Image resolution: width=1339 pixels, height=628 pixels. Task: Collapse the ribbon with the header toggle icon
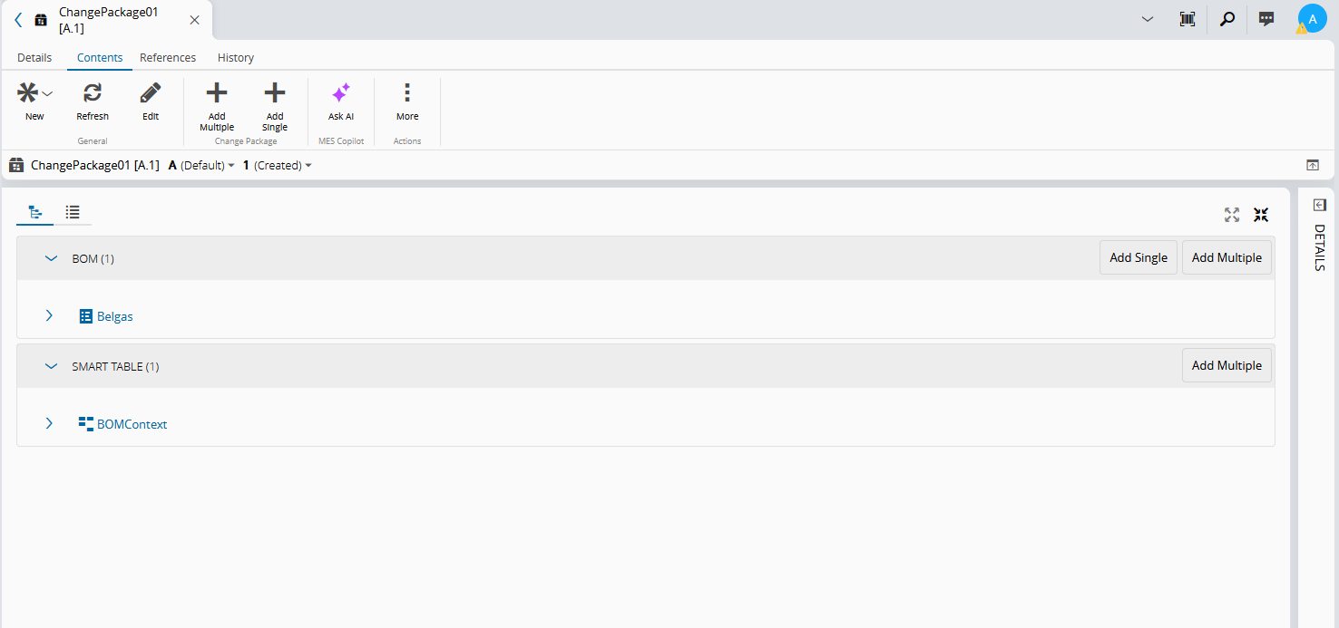[1312, 165]
